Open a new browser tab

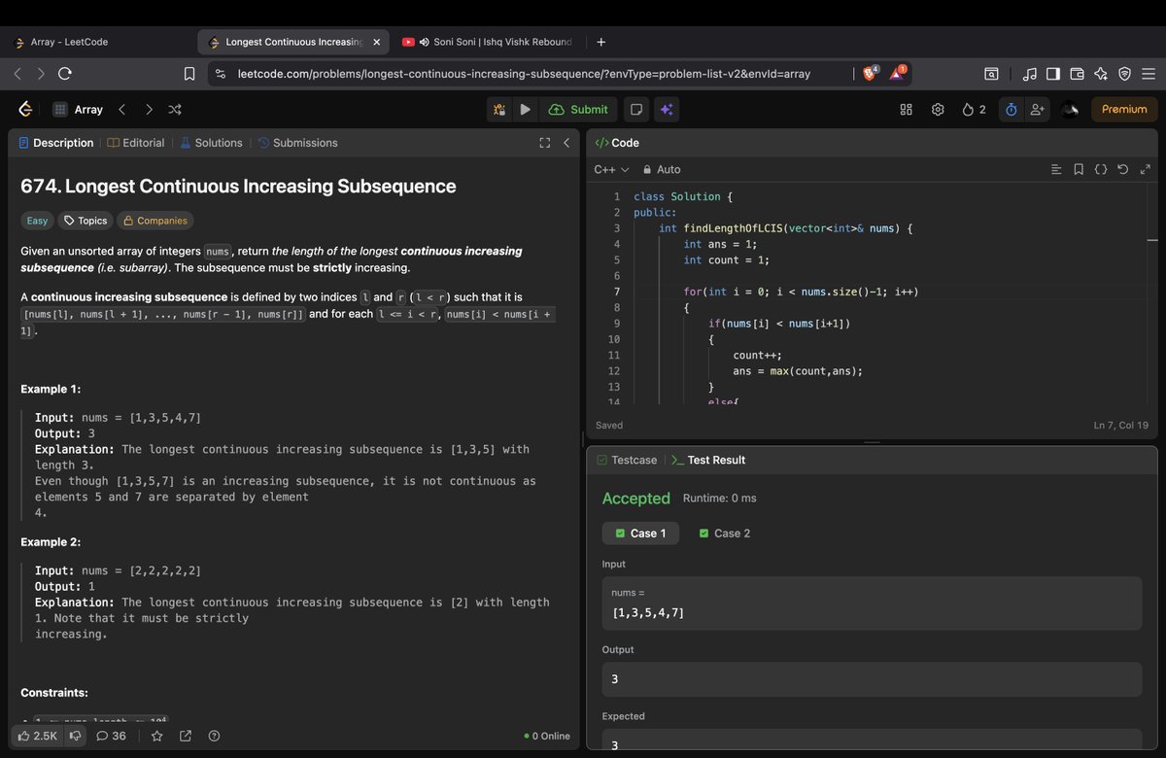pos(601,42)
